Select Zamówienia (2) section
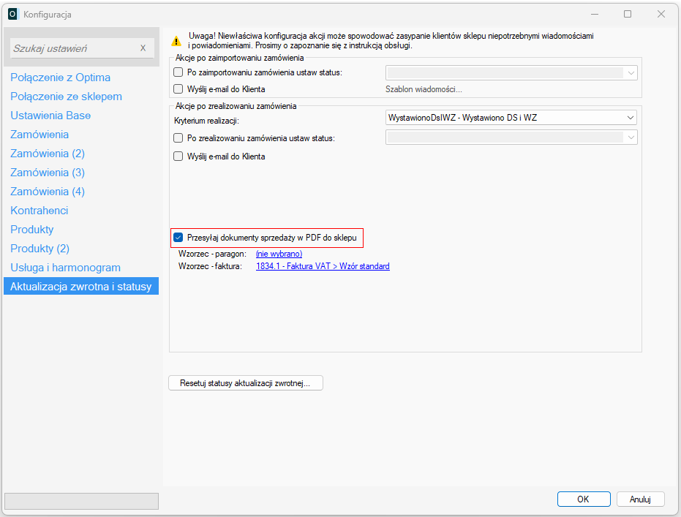The image size is (681, 517). click(48, 154)
